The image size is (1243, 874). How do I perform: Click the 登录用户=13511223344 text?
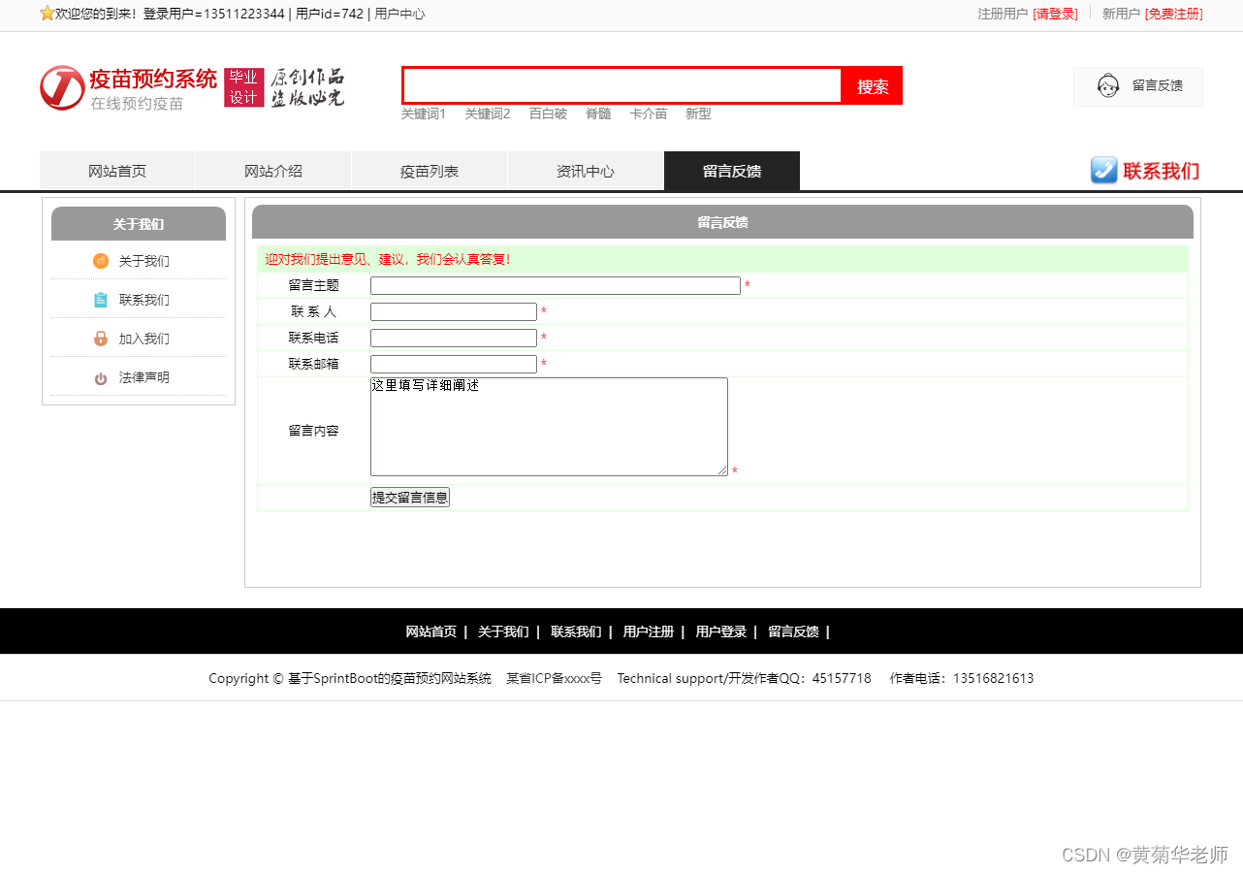(x=214, y=14)
